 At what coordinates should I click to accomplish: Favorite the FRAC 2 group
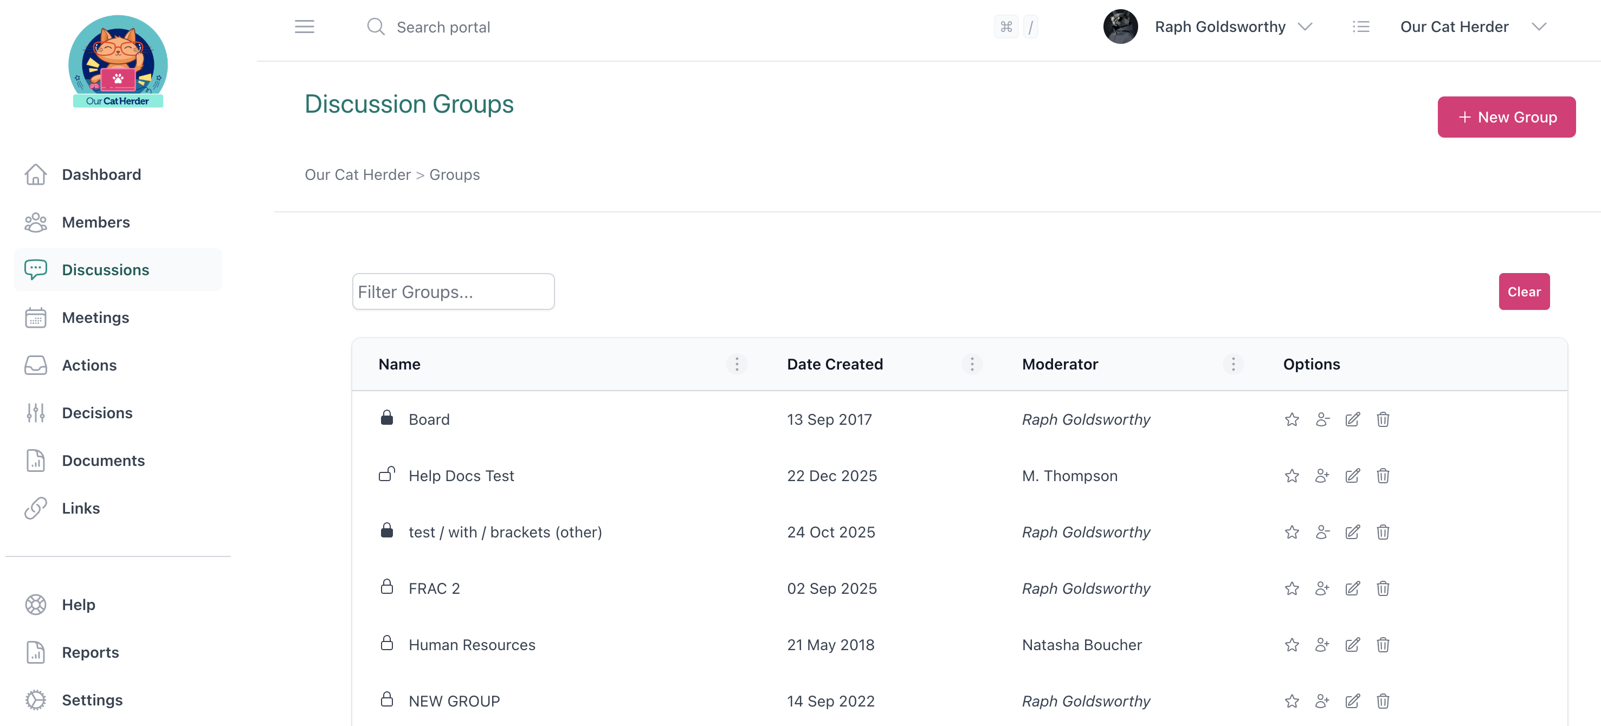coord(1292,588)
